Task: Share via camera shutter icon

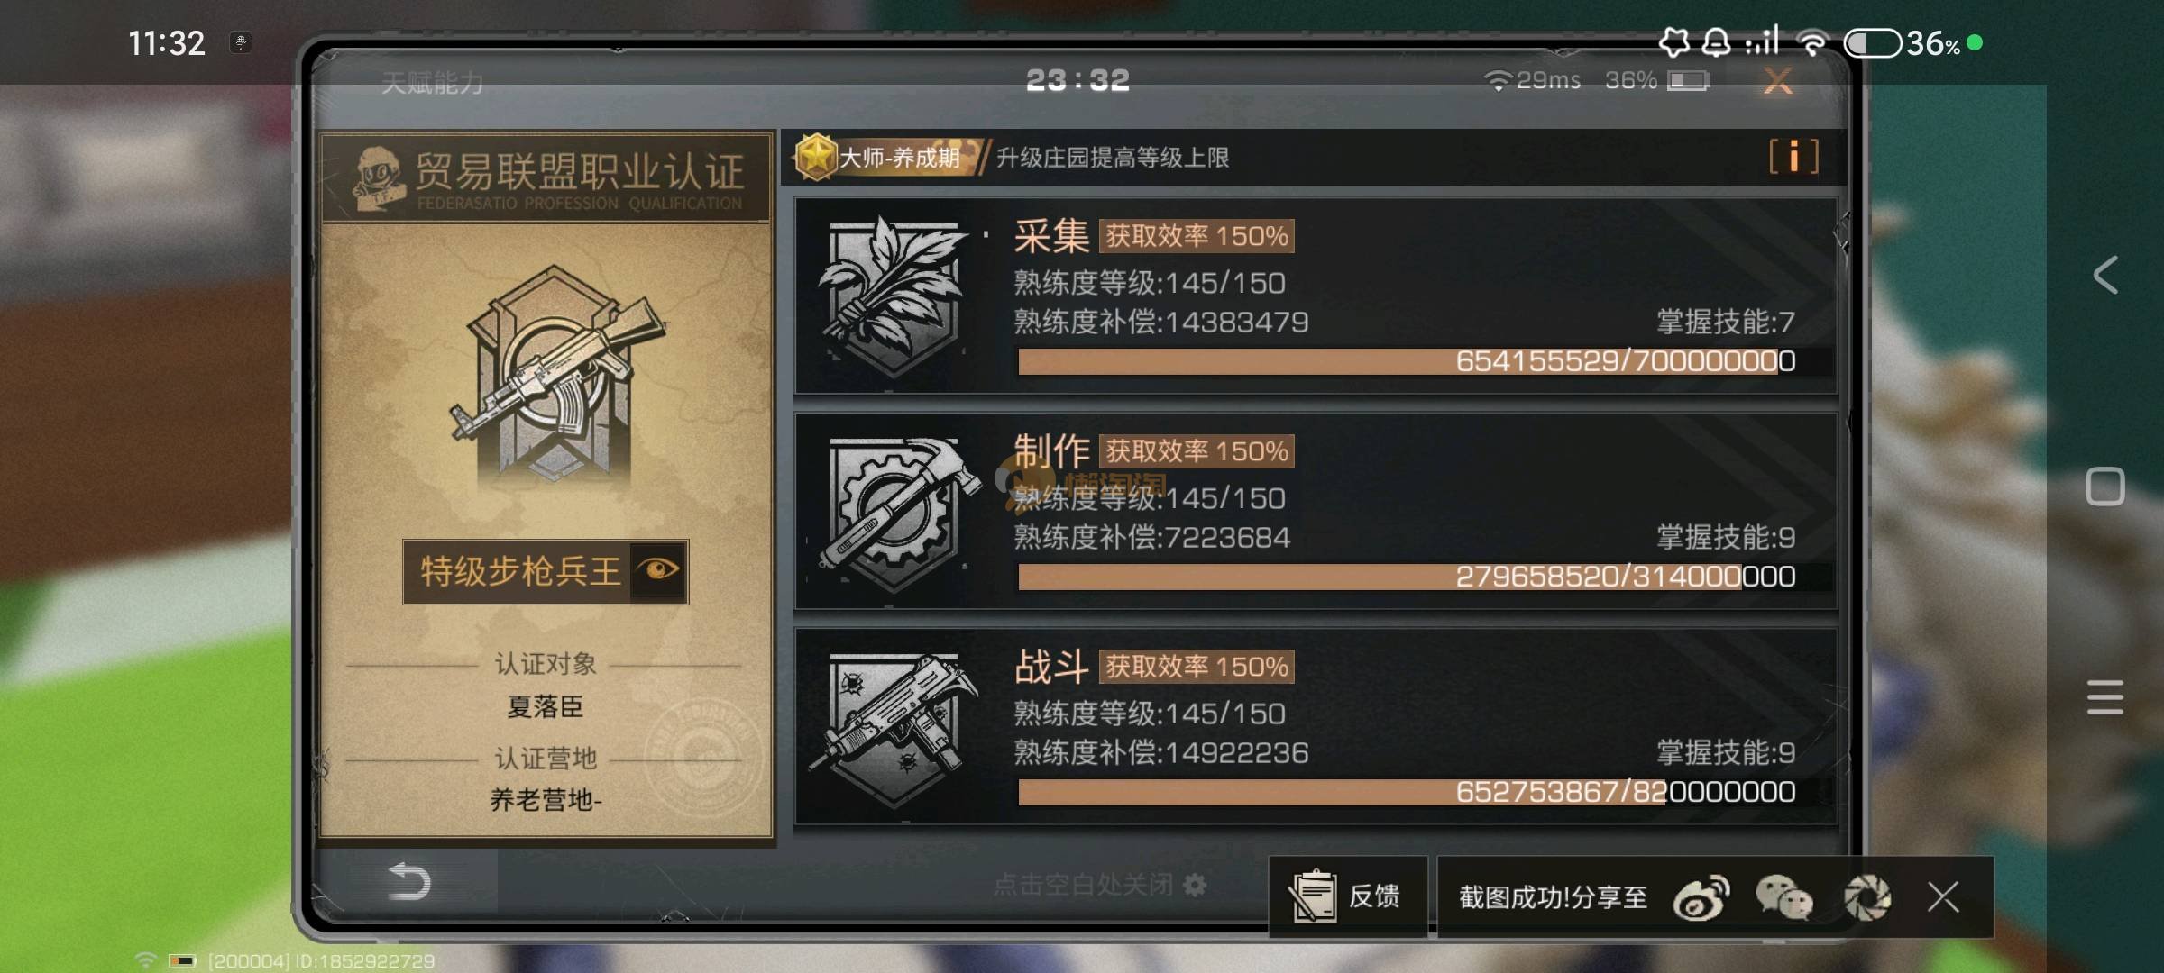Action: (1867, 897)
